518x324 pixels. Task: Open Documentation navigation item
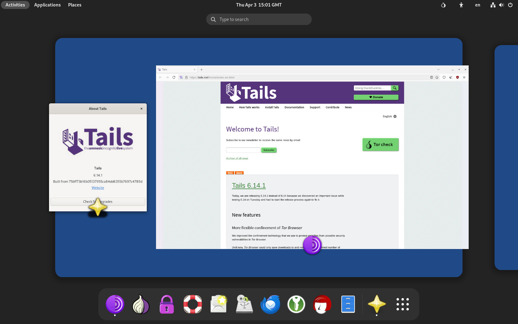(294, 107)
